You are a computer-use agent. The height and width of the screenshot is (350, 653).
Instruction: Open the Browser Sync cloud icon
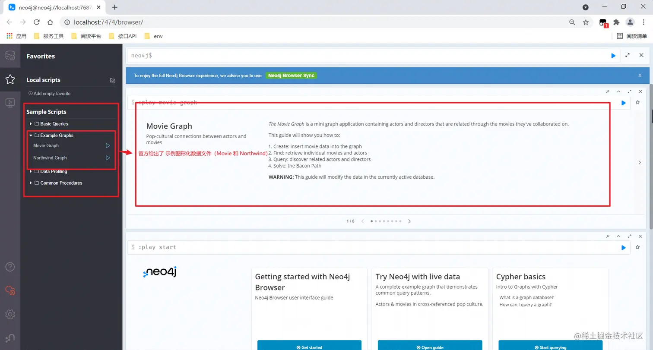pos(10,290)
